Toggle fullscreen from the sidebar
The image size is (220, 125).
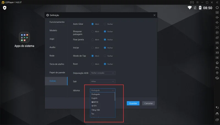[217, 27]
